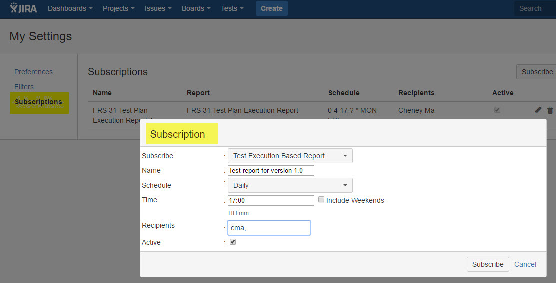
Task: Click the trash delete icon for subscription
Action: (x=550, y=110)
